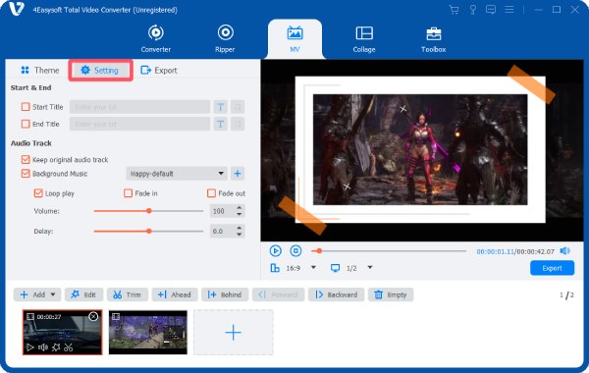The height and width of the screenshot is (373, 589).
Task: Switch to the Ripper module
Action: pos(225,38)
